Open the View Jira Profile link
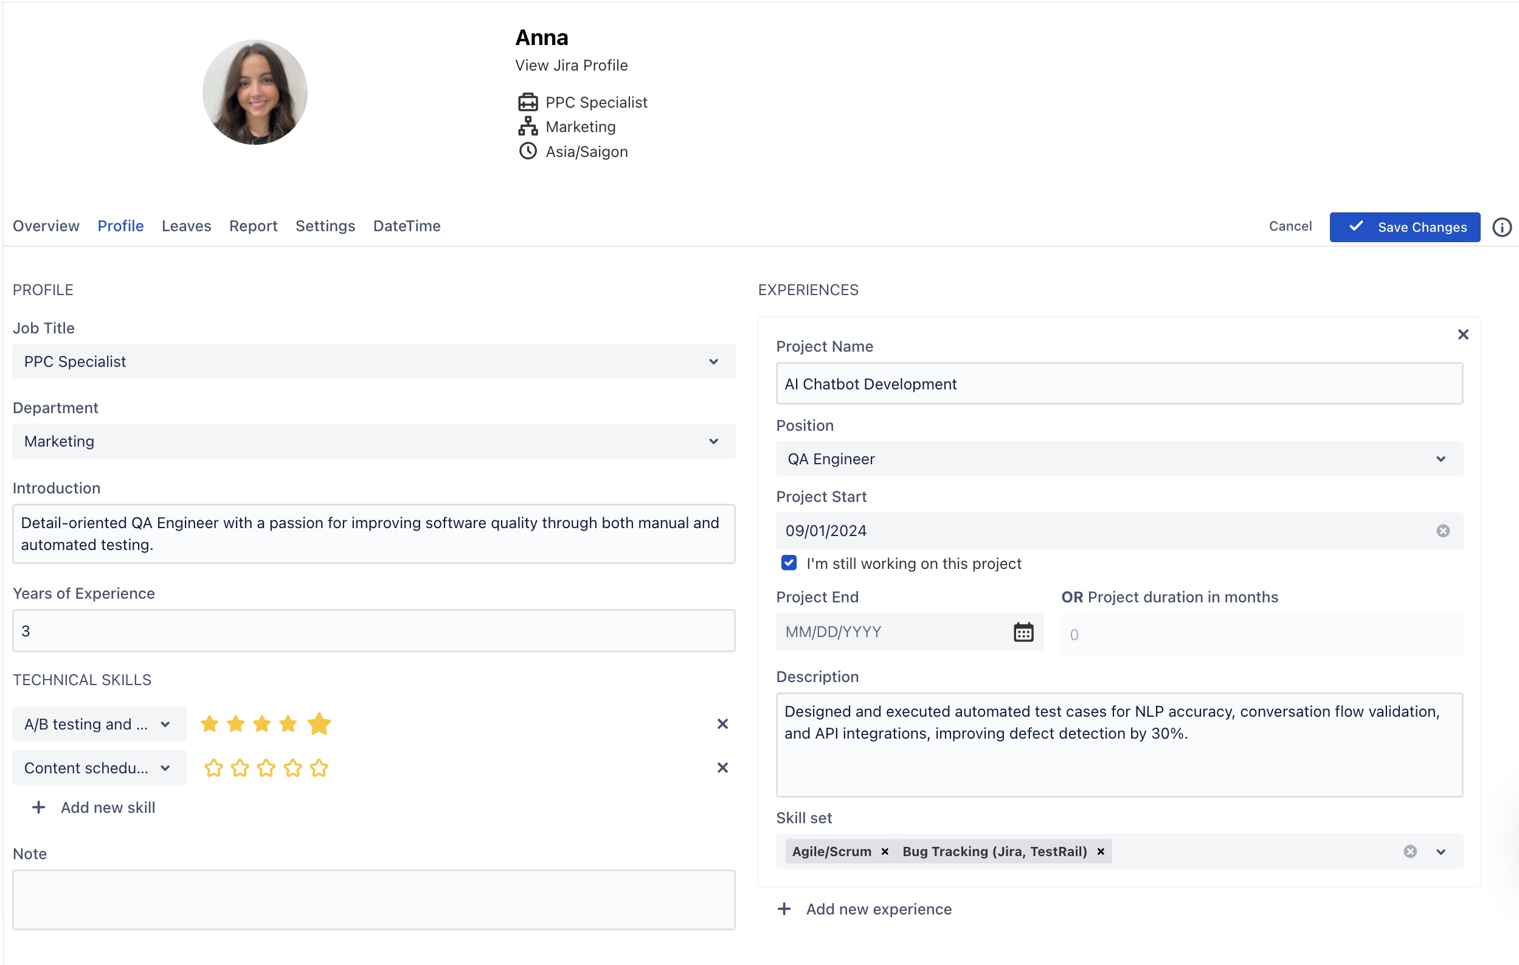The width and height of the screenshot is (1519, 965). 571,66
